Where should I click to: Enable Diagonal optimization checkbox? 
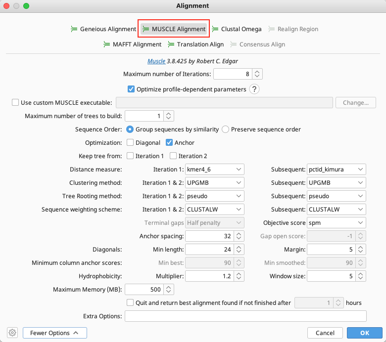tap(130, 143)
